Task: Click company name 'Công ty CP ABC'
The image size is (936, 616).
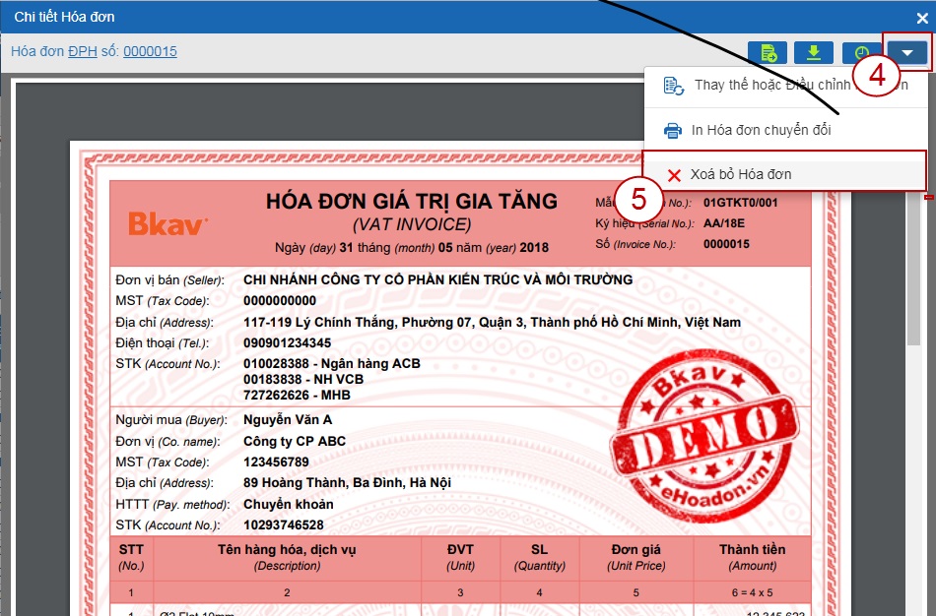Action: pyautogui.click(x=295, y=441)
